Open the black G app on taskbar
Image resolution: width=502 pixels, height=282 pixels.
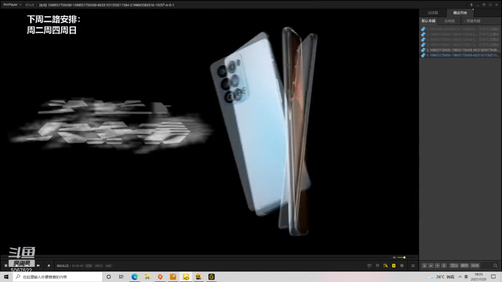211,277
